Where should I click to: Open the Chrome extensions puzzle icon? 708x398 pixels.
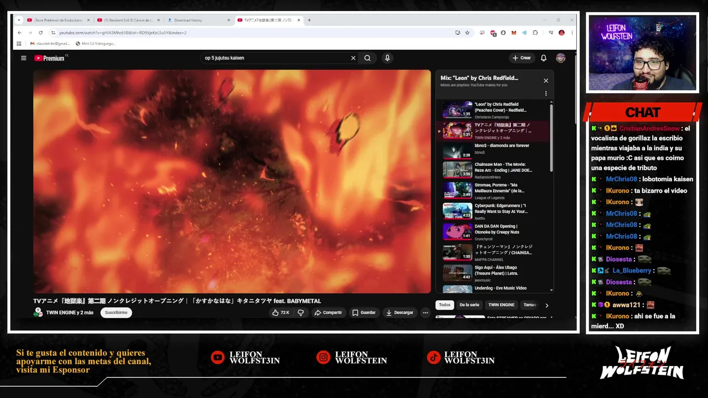(x=535, y=33)
